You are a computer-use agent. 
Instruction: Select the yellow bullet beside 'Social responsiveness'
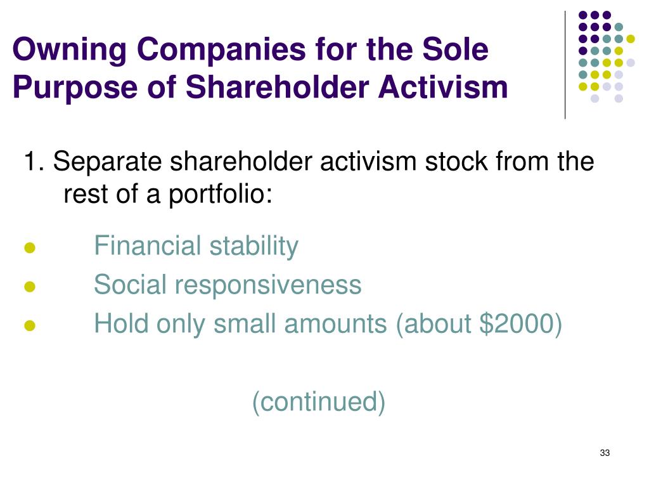point(30,287)
